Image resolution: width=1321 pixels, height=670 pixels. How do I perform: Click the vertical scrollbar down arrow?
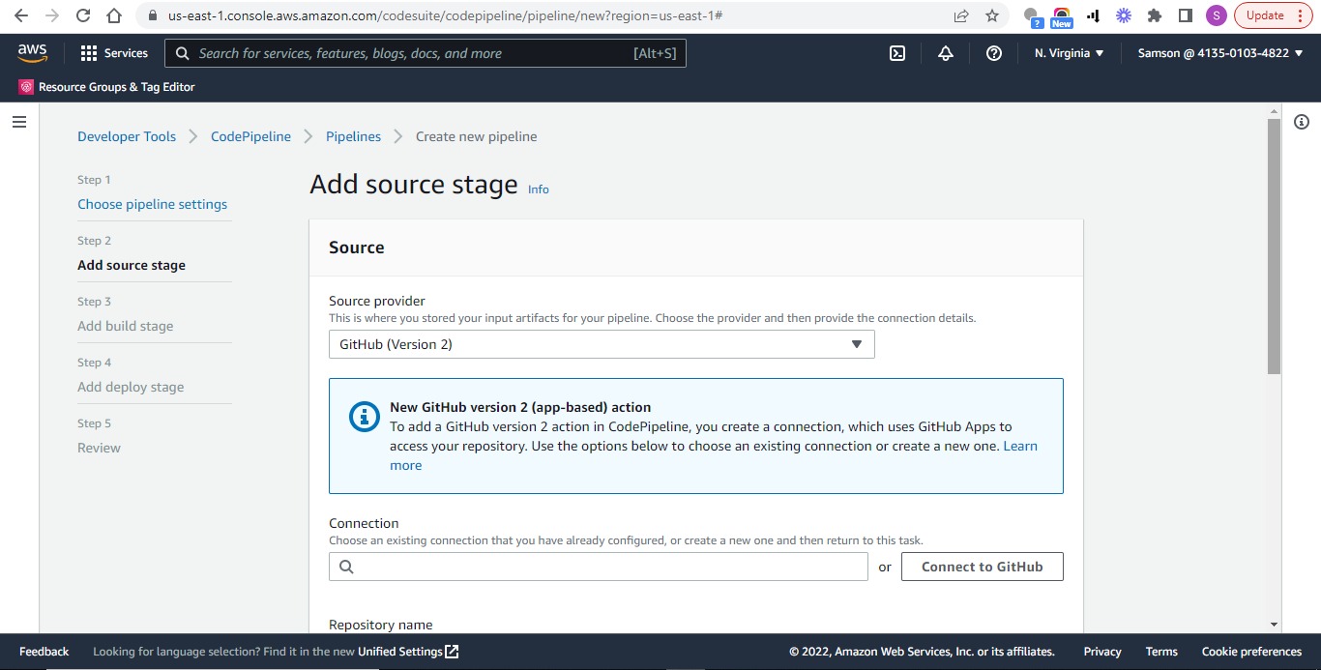point(1275,625)
